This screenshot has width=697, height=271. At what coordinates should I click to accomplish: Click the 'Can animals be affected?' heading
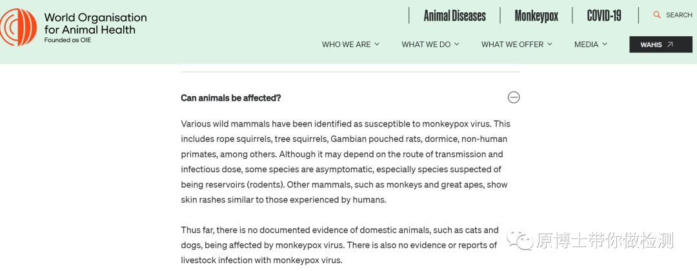(230, 98)
